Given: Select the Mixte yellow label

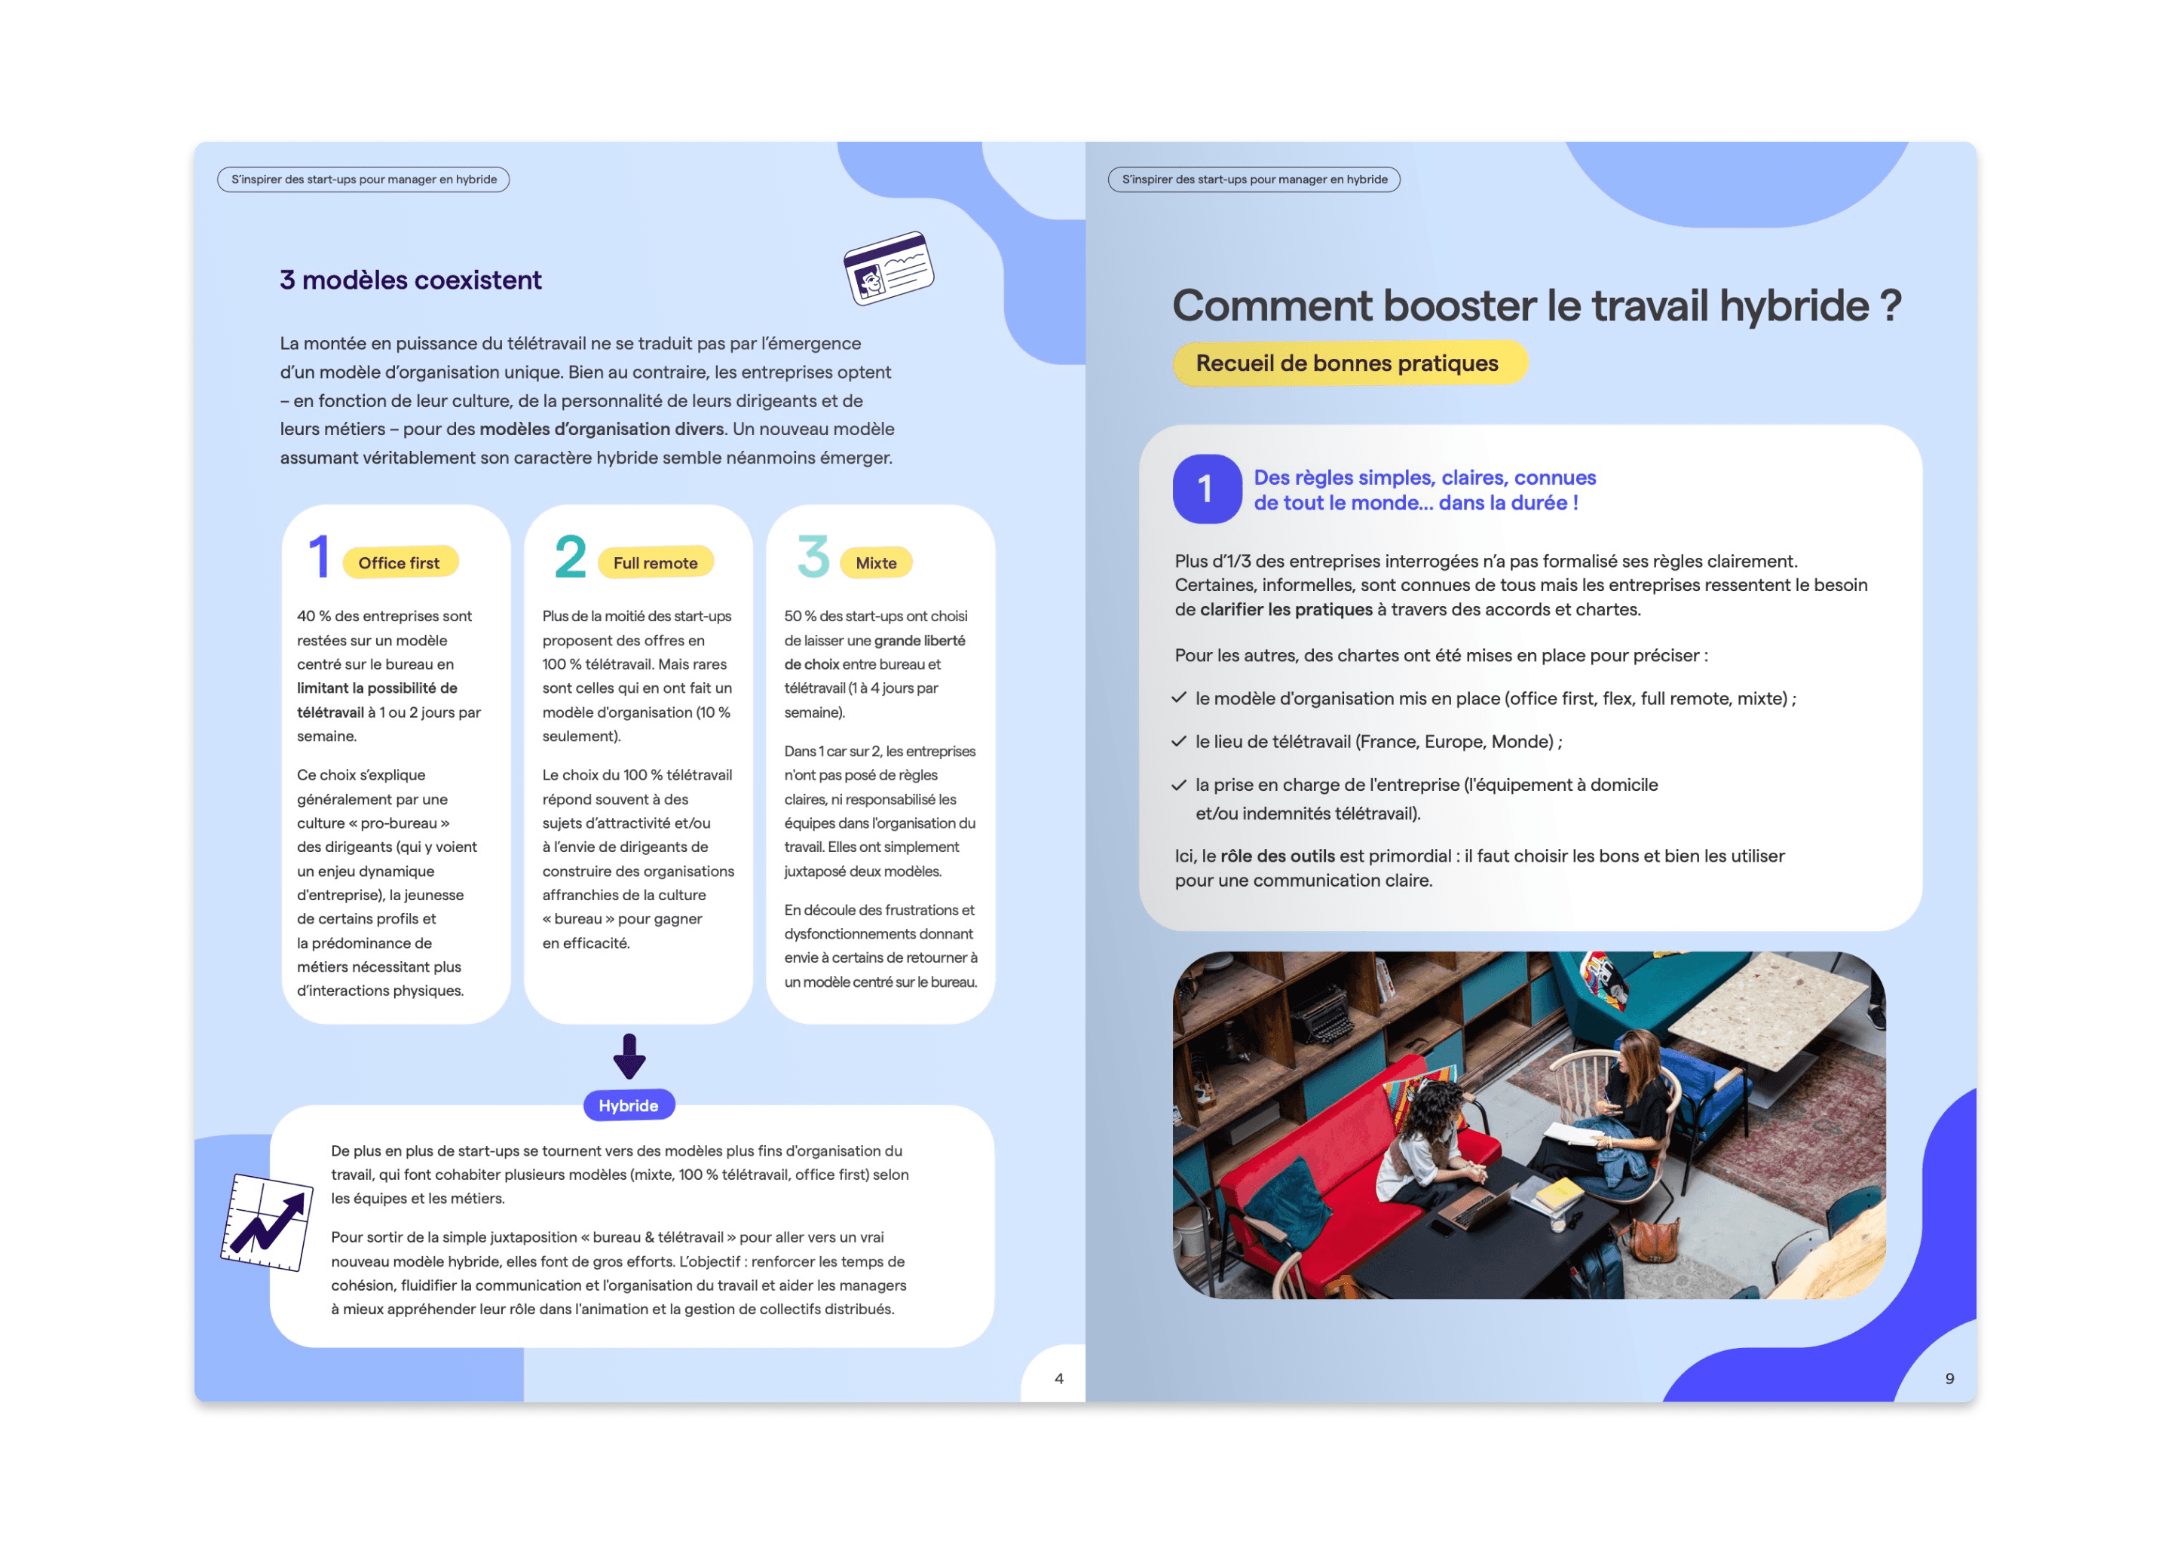Looking at the screenshot, I should point(875,563).
